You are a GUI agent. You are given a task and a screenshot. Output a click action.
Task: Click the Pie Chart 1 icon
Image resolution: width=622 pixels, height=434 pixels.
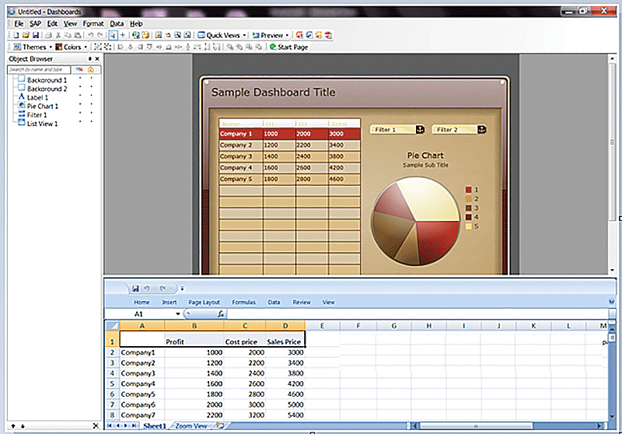tap(21, 106)
